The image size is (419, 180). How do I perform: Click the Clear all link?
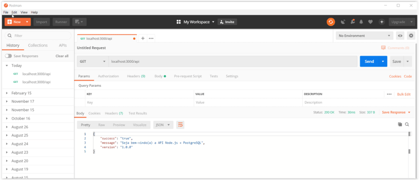click(62, 56)
